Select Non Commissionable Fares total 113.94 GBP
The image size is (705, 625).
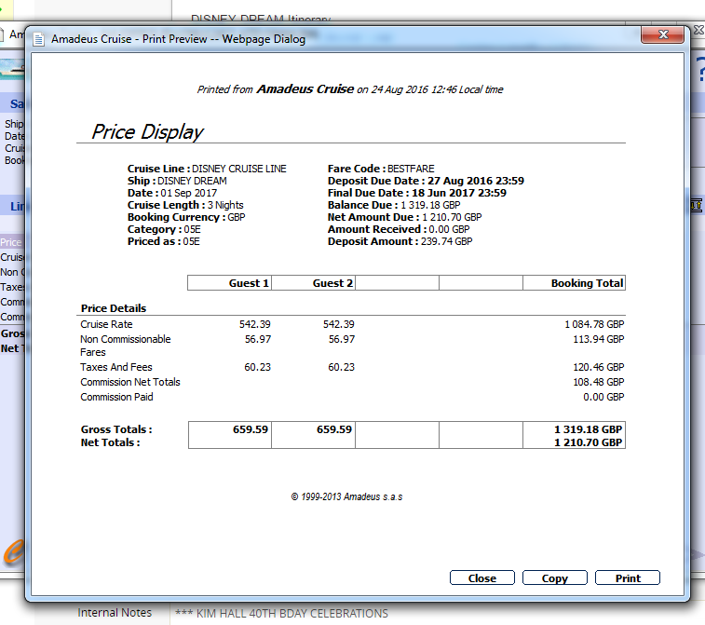(x=599, y=339)
